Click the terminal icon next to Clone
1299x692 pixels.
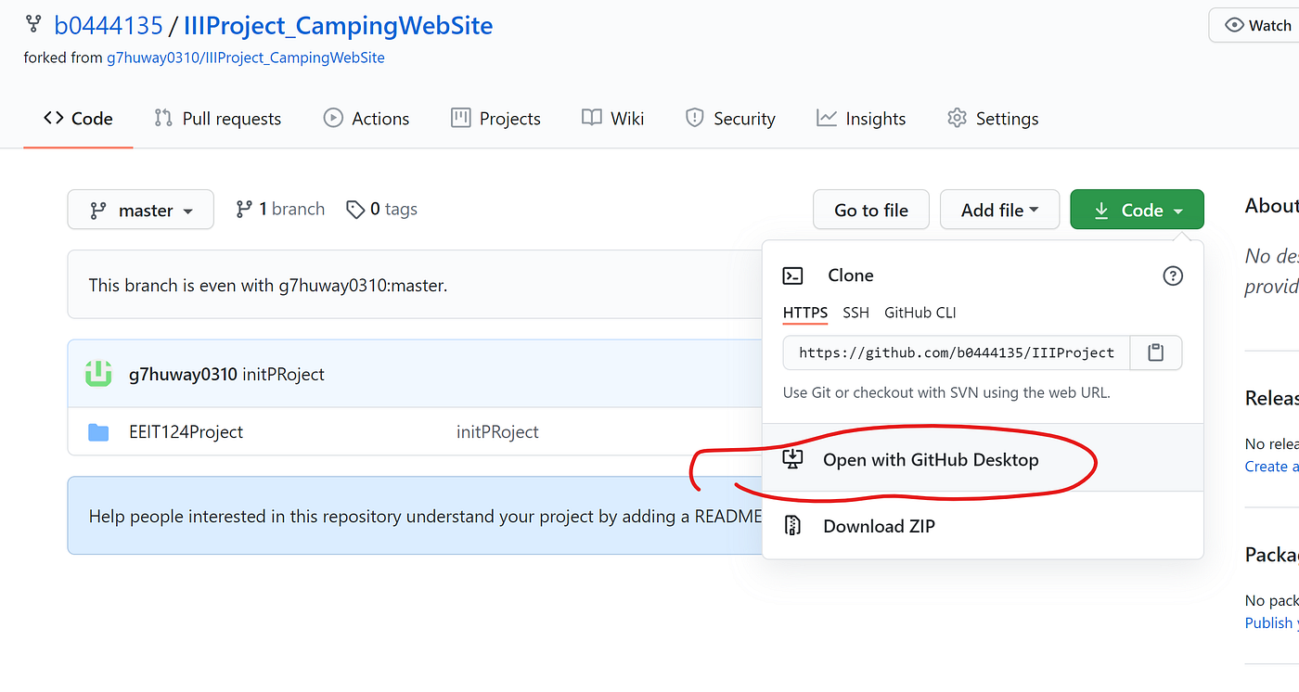pyautogui.click(x=793, y=276)
